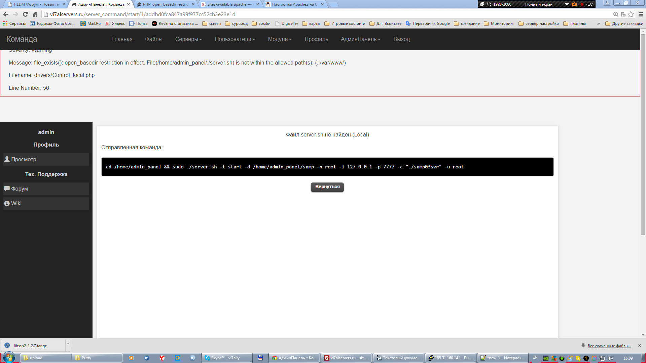Click the Просмотр user icon in sidebar
646x363 pixels.
coord(7,159)
